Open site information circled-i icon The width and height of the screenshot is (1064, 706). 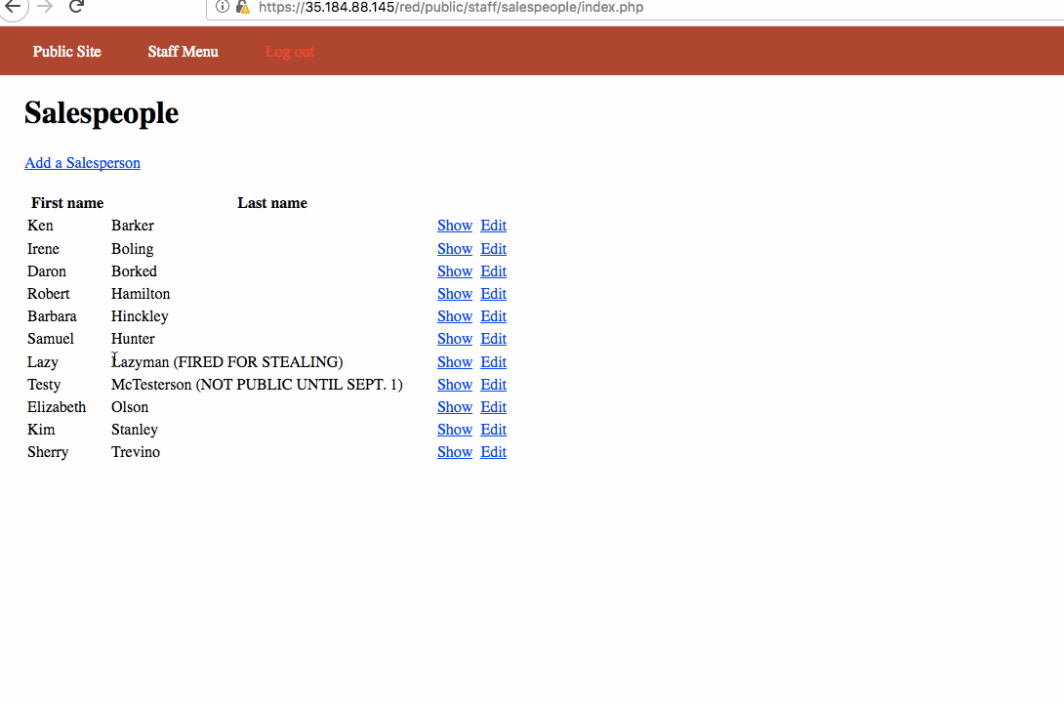pos(223,7)
